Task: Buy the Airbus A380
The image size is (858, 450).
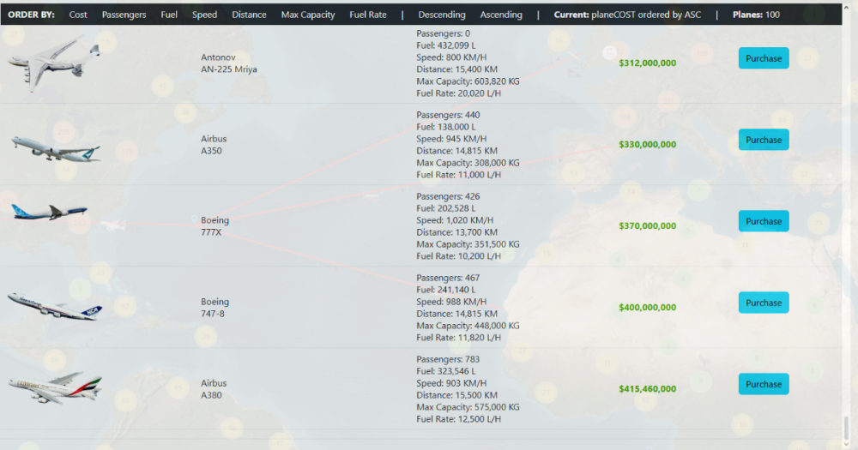Action: pos(764,384)
